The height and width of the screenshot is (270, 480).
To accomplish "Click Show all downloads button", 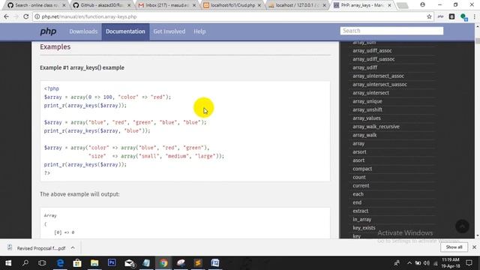I will [454, 247].
